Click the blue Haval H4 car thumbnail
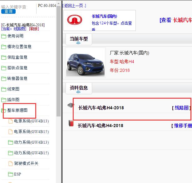Image resolution: width=192 pixels, height=183 pixels. point(85,62)
